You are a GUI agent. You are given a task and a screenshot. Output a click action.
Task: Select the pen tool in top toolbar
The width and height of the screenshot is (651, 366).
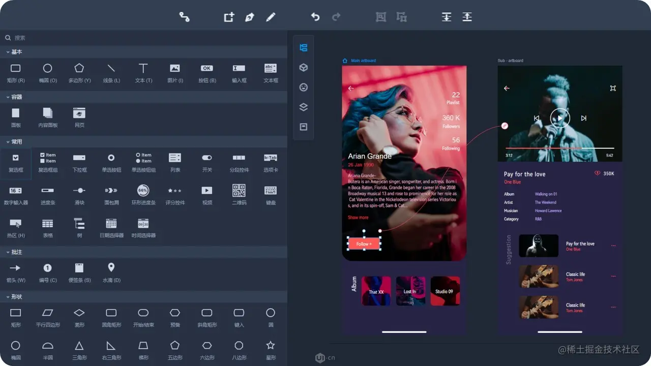point(249,17)
